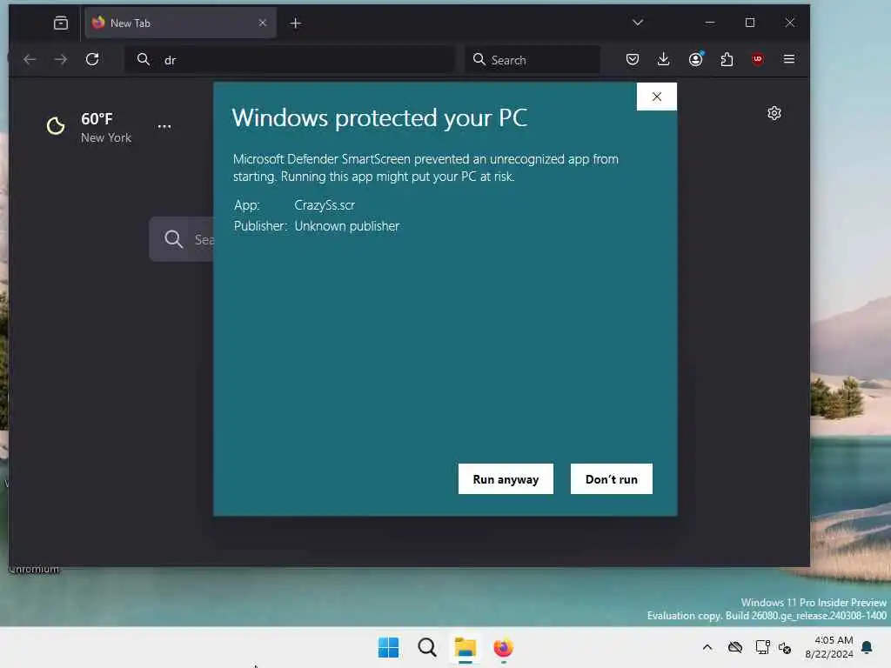Click the Unknown publisher text
This screenshot has height=668, width=891.
tap(346, 226)
